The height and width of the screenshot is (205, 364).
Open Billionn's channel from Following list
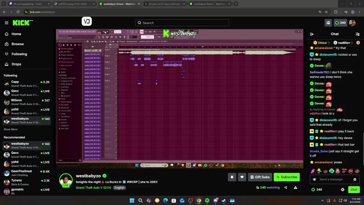click(x=27, y=102)
